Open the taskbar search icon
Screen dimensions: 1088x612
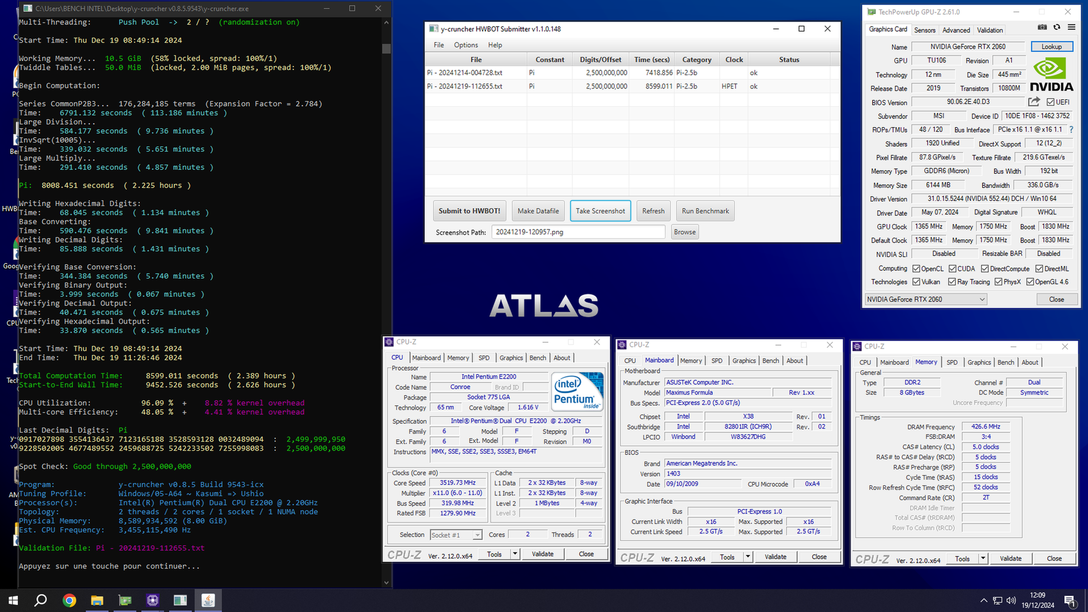point(40,601)
